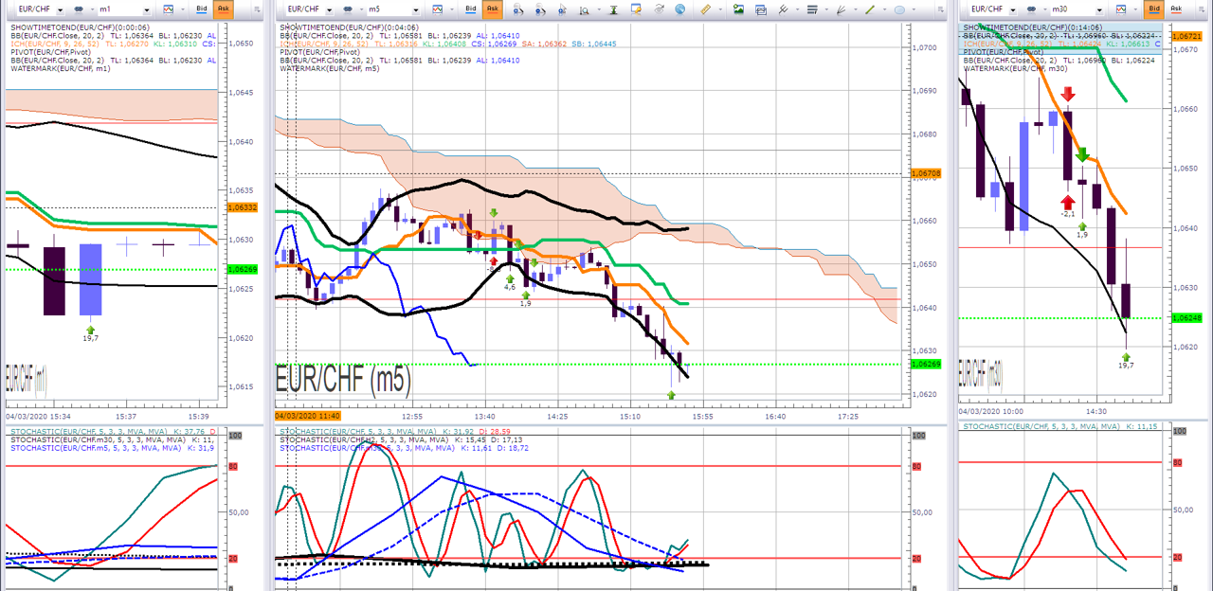Expand the zoom-to-region dropdown arrow
Viewport: 1213px width, 591px height.
pyautogui.click(x=599, y=9)
